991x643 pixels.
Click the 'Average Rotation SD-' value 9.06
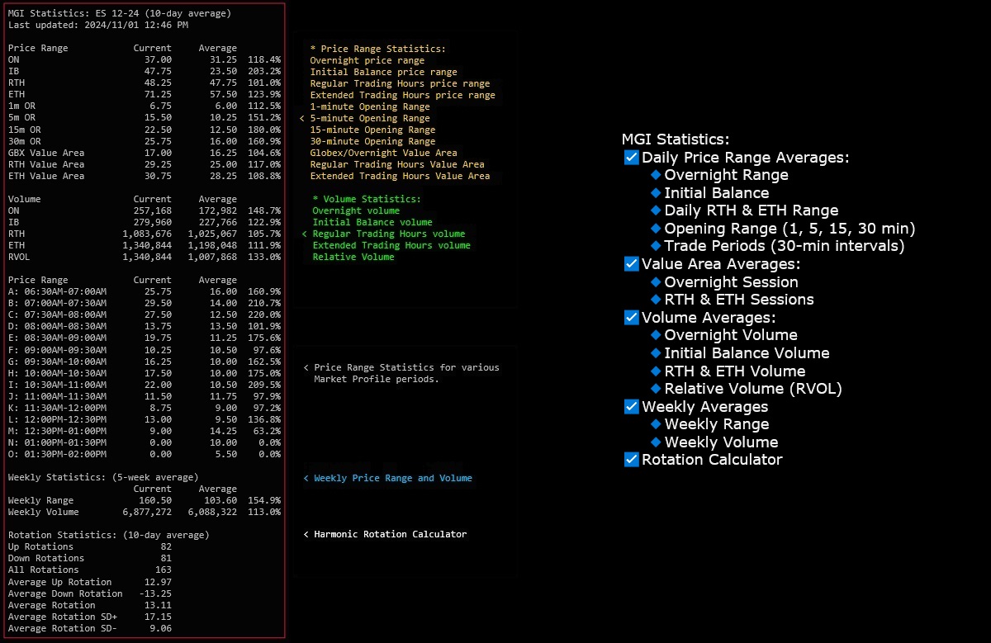[161, 628]
